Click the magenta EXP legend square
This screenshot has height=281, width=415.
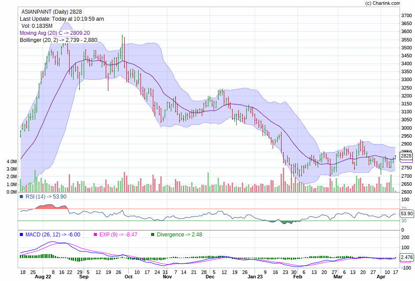point(96,235)
